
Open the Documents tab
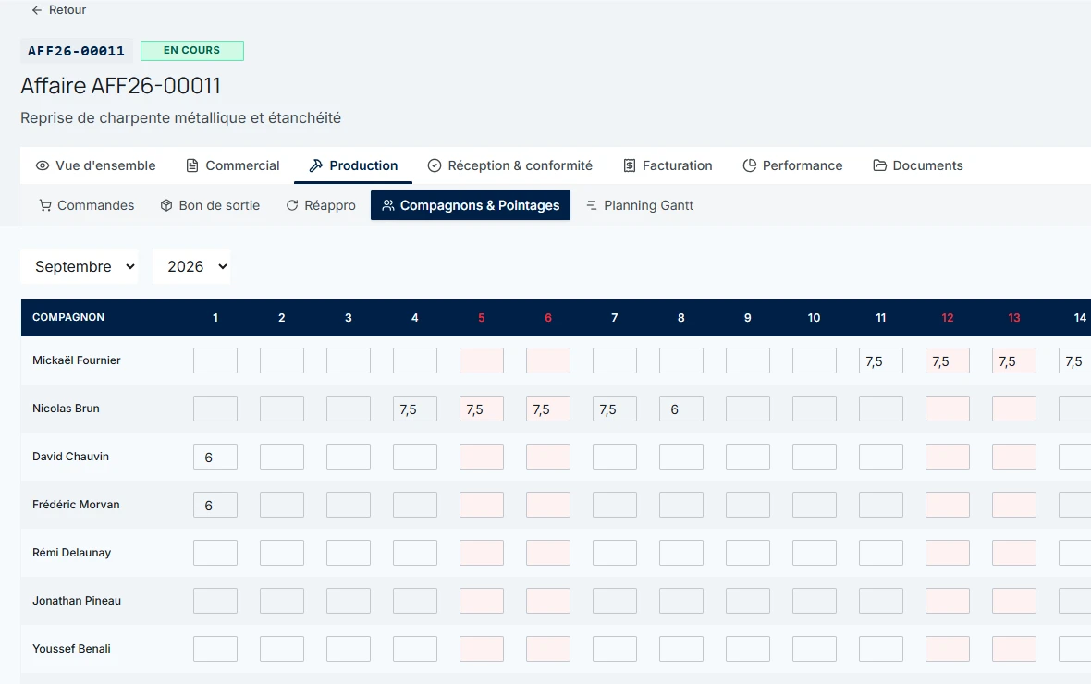[x=918, y=165]
